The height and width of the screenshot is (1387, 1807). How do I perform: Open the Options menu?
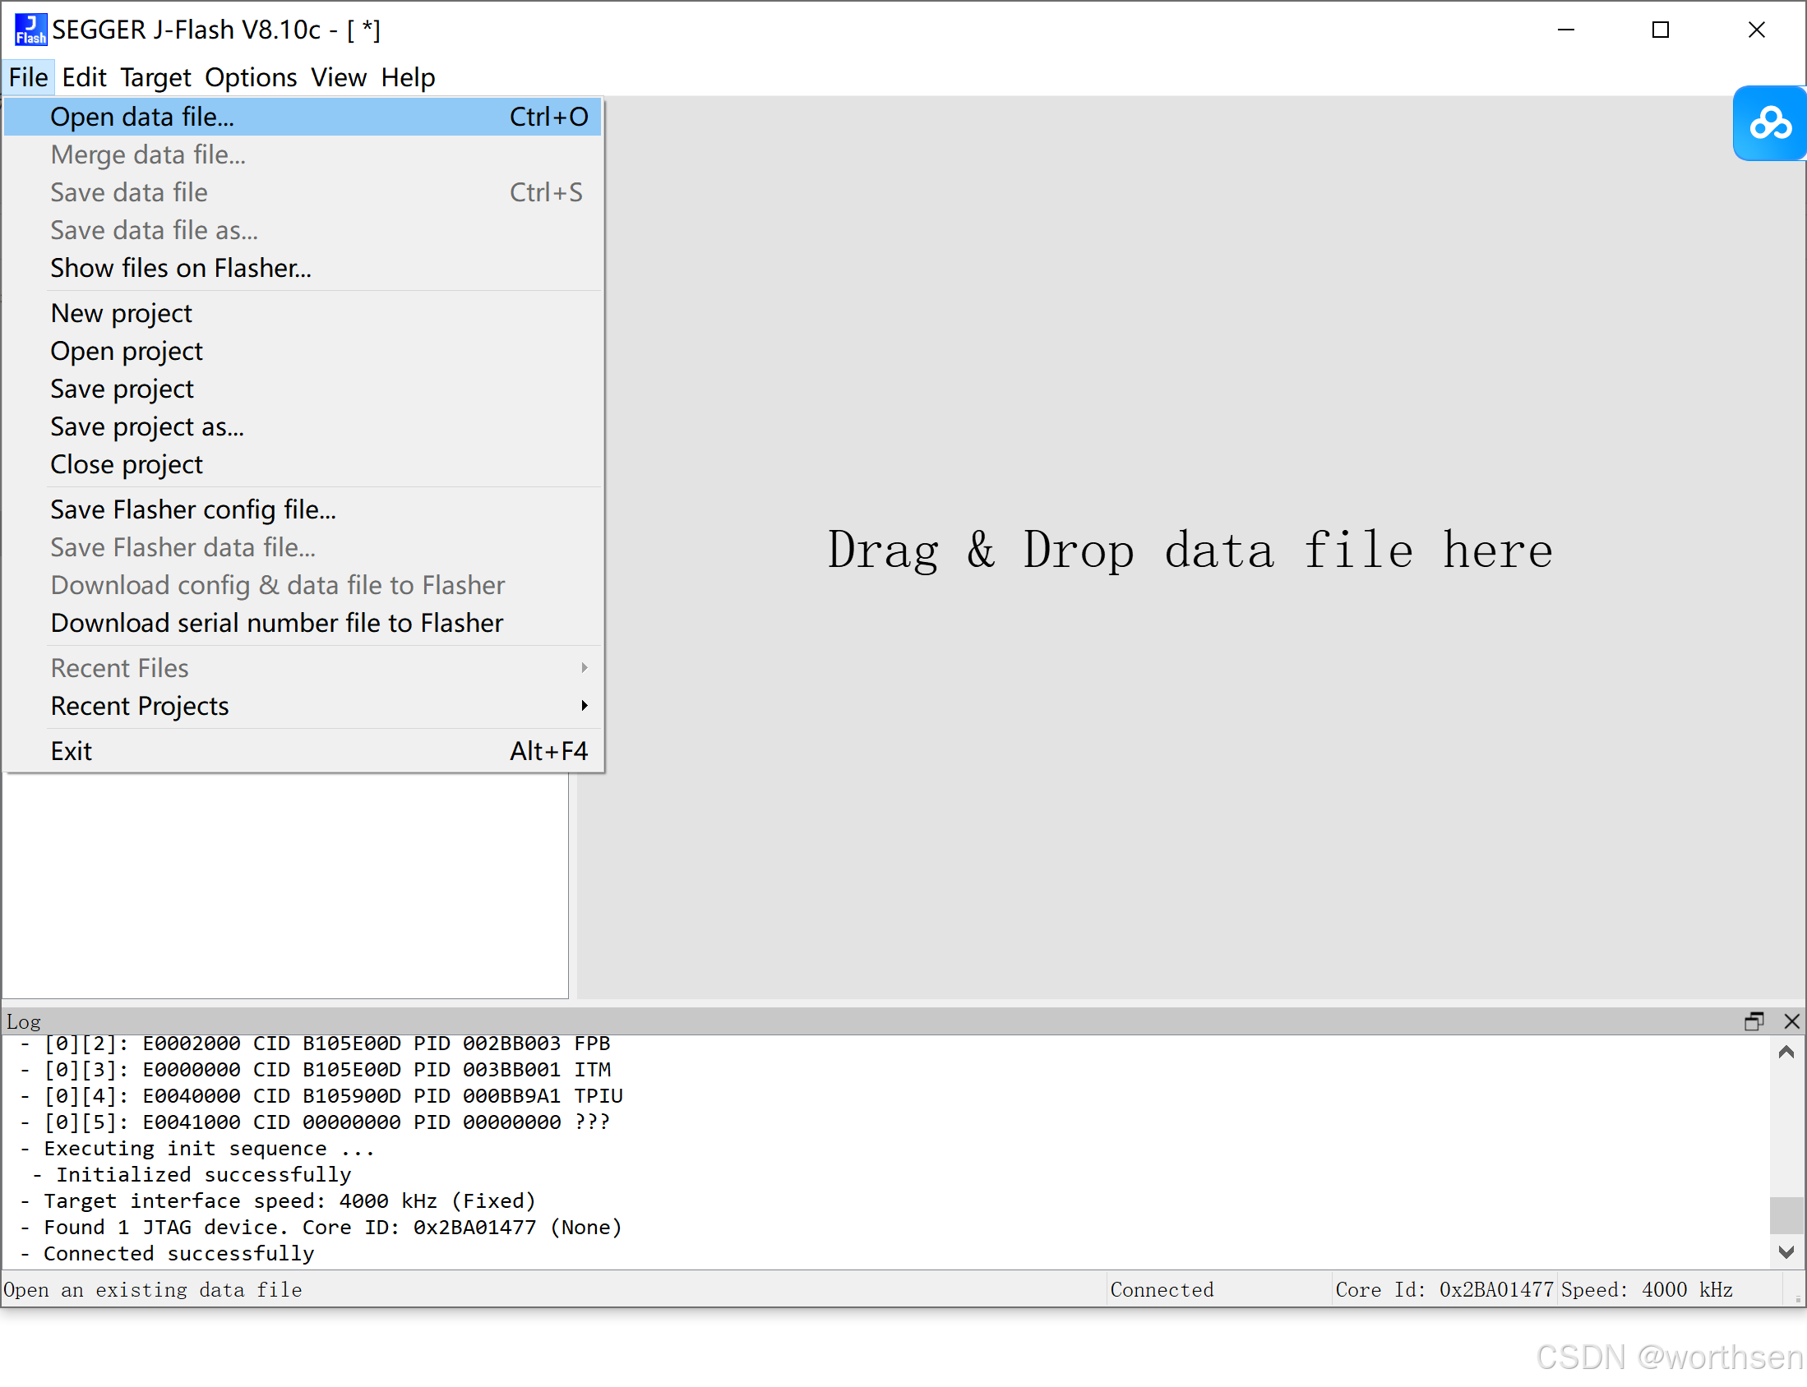[x=250, y=77]
